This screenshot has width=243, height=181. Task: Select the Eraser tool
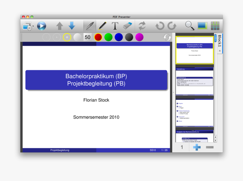(127, 25)
